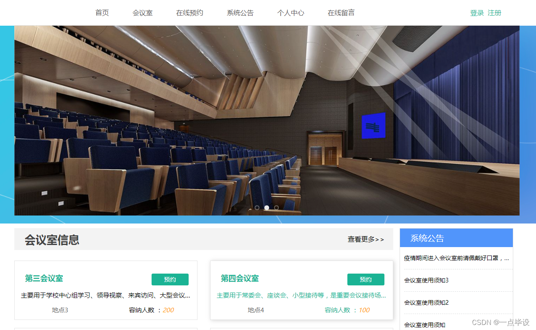Screen dimensions: 536x330
Task: Click the 登录 link
Action: coord(476,13)
